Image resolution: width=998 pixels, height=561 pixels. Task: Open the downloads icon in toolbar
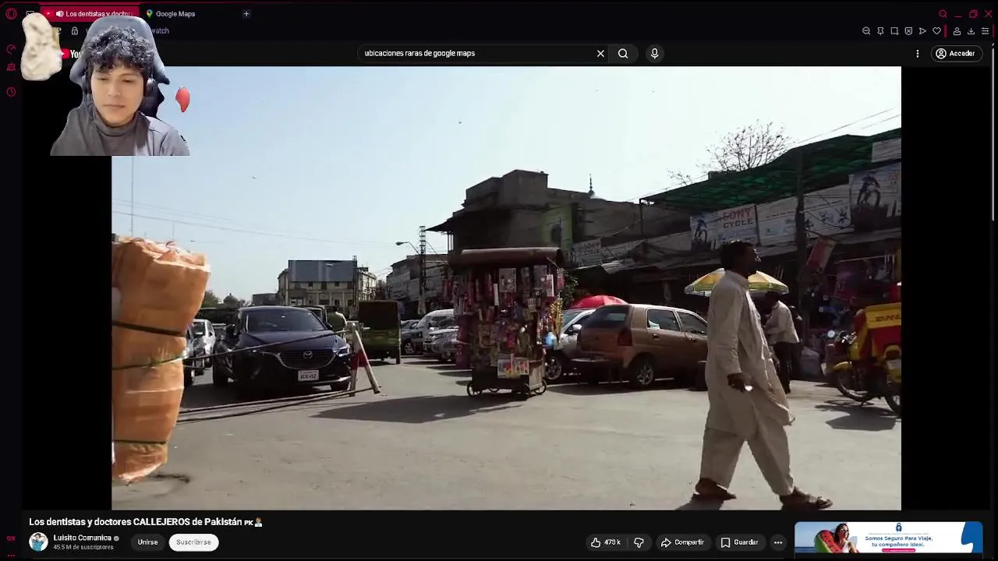point(971,31)
